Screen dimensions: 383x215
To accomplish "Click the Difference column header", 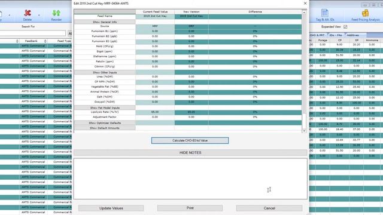I will click(255, 12).
